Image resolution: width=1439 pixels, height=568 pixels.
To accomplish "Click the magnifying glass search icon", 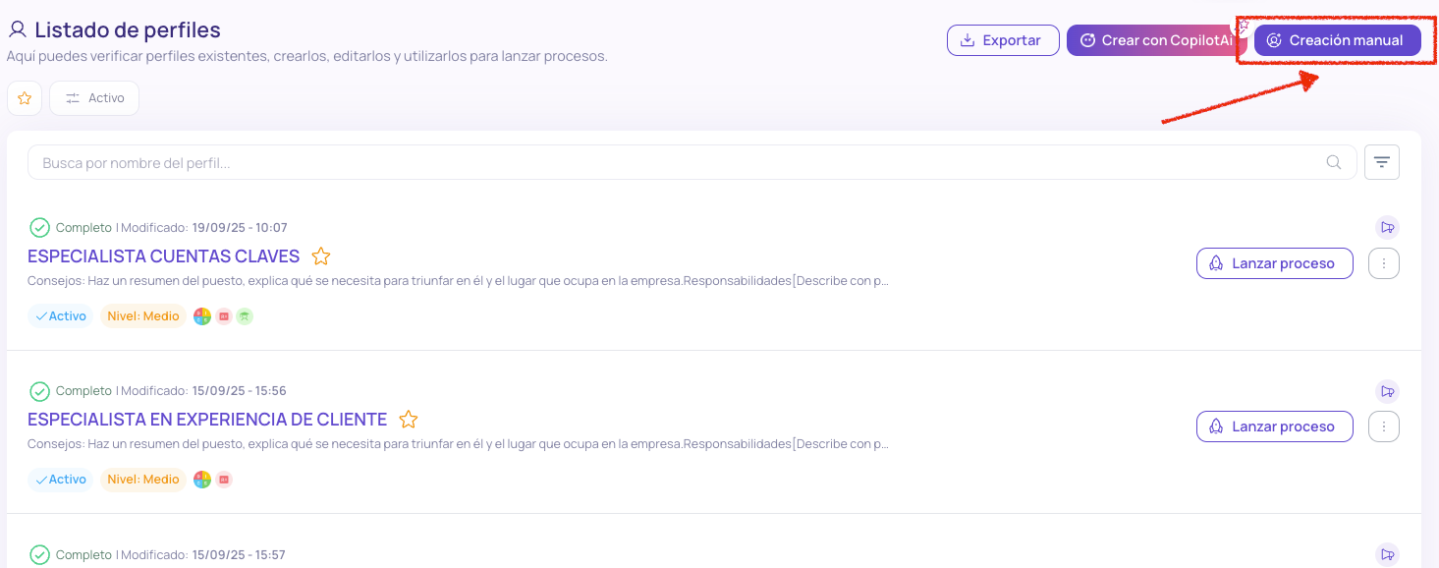I will click(1334, 163).
